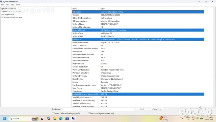The width and height of the screenshot is (216, 122).
Task: Open the Copilot taskbar icon
Action: (49, 119)
